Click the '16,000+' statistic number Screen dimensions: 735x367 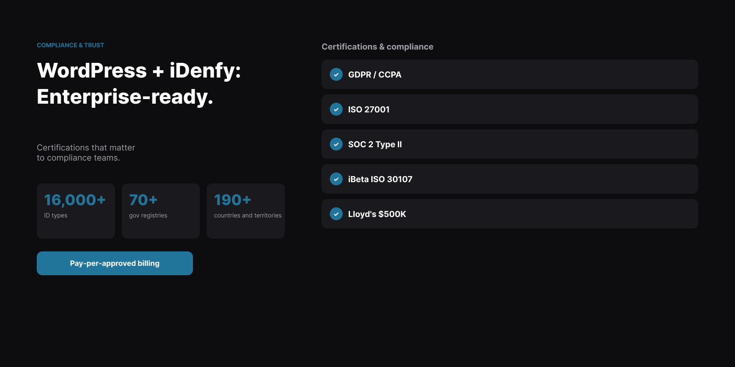coord(75,200)
